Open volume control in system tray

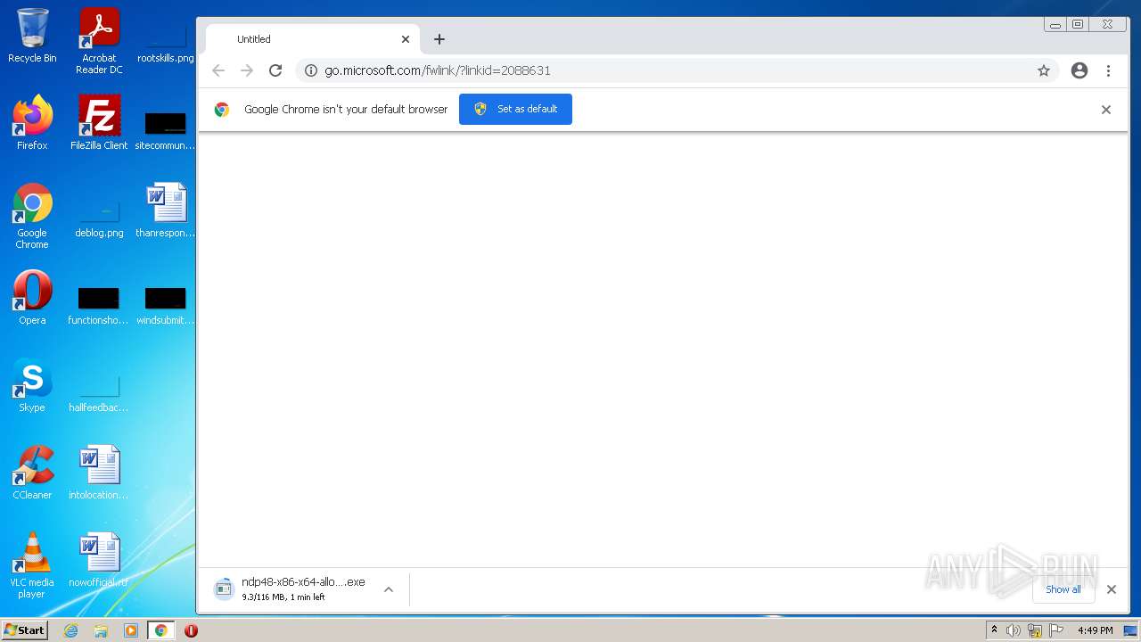[x=1014, y=630]
